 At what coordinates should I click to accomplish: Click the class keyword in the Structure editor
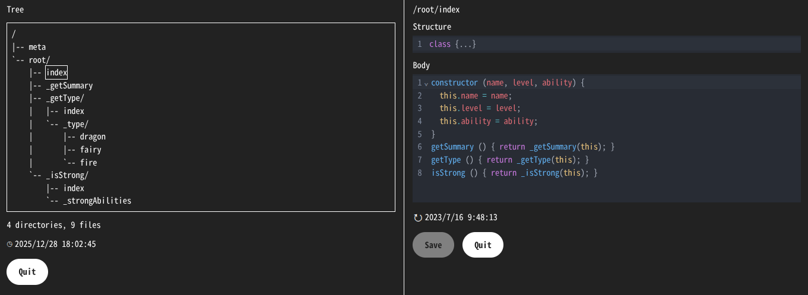point(440,45)
